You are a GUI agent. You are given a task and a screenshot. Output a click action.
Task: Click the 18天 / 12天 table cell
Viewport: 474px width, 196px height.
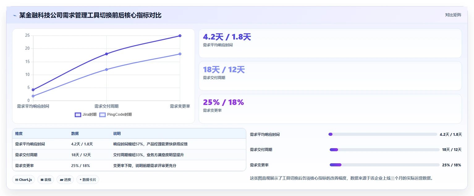[x=81, y=155]
